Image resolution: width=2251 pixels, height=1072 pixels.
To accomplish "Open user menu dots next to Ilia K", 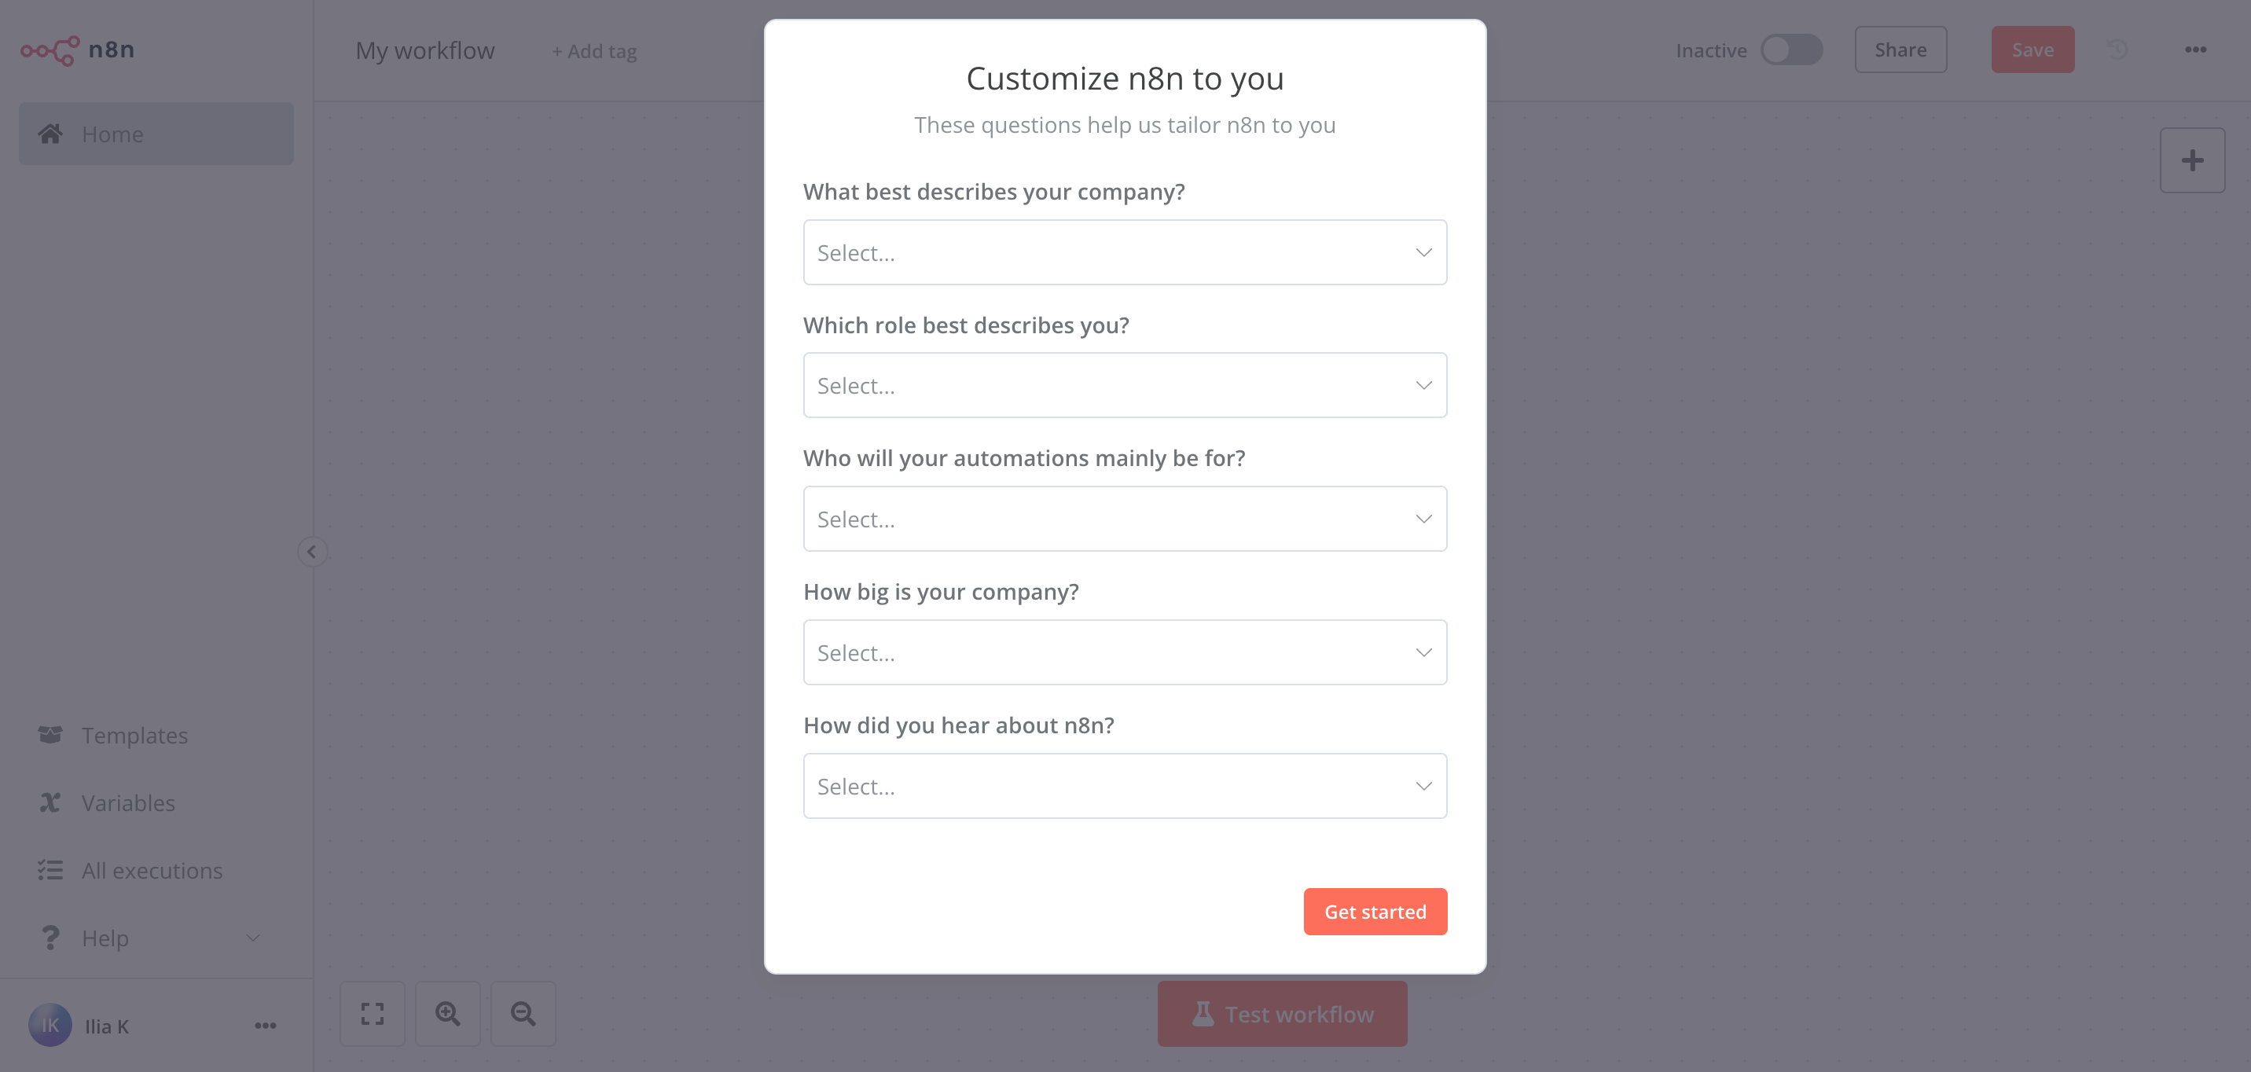I will click(266, 1026).
